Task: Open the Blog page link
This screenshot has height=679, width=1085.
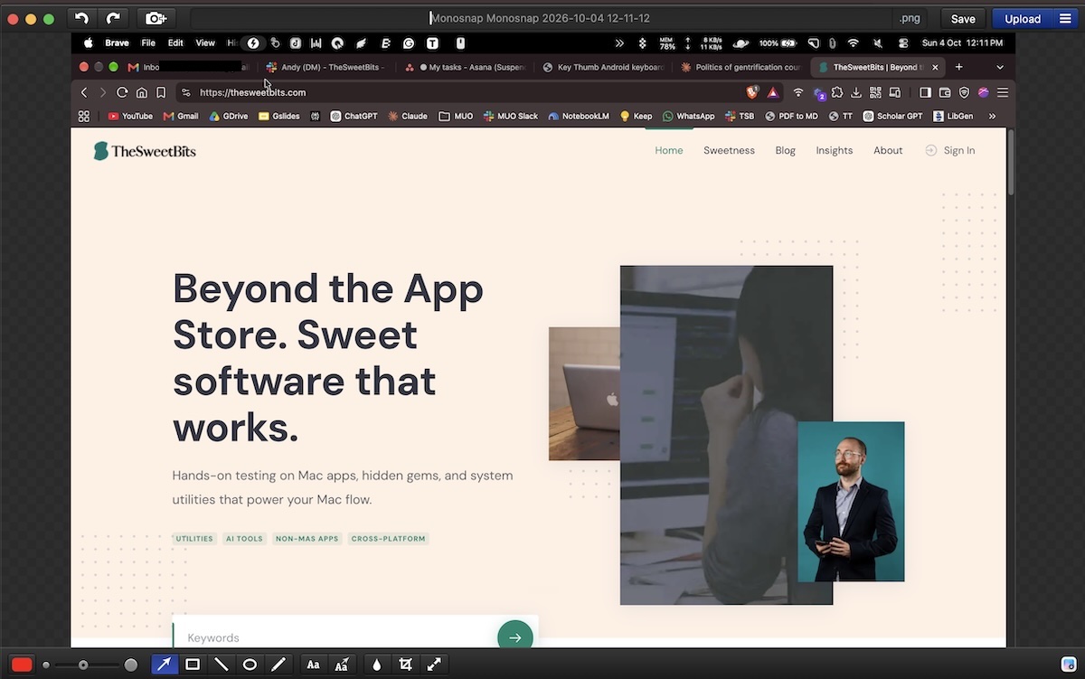Action: 785,150
